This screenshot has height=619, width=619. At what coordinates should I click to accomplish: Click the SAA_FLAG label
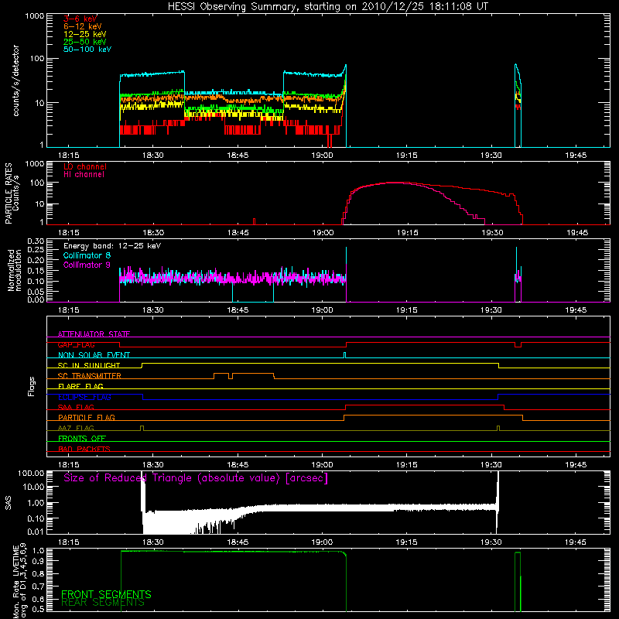coord(76,407)
